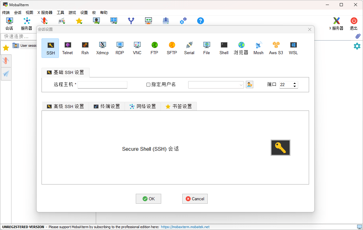Select SFTP session icon
This screenshot has width=363, height=230.
pos(172,48)
